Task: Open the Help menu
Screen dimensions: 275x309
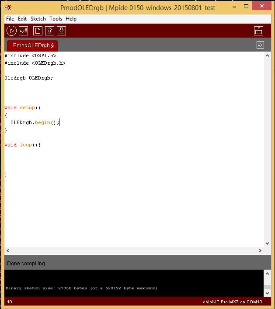Action: pyautogui.click(x=71, y=19)
